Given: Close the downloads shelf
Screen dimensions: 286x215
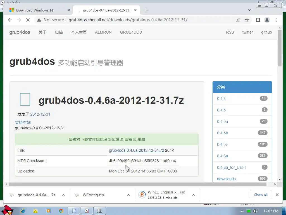Looking at the screenshot, I should (x=277, y=195).
